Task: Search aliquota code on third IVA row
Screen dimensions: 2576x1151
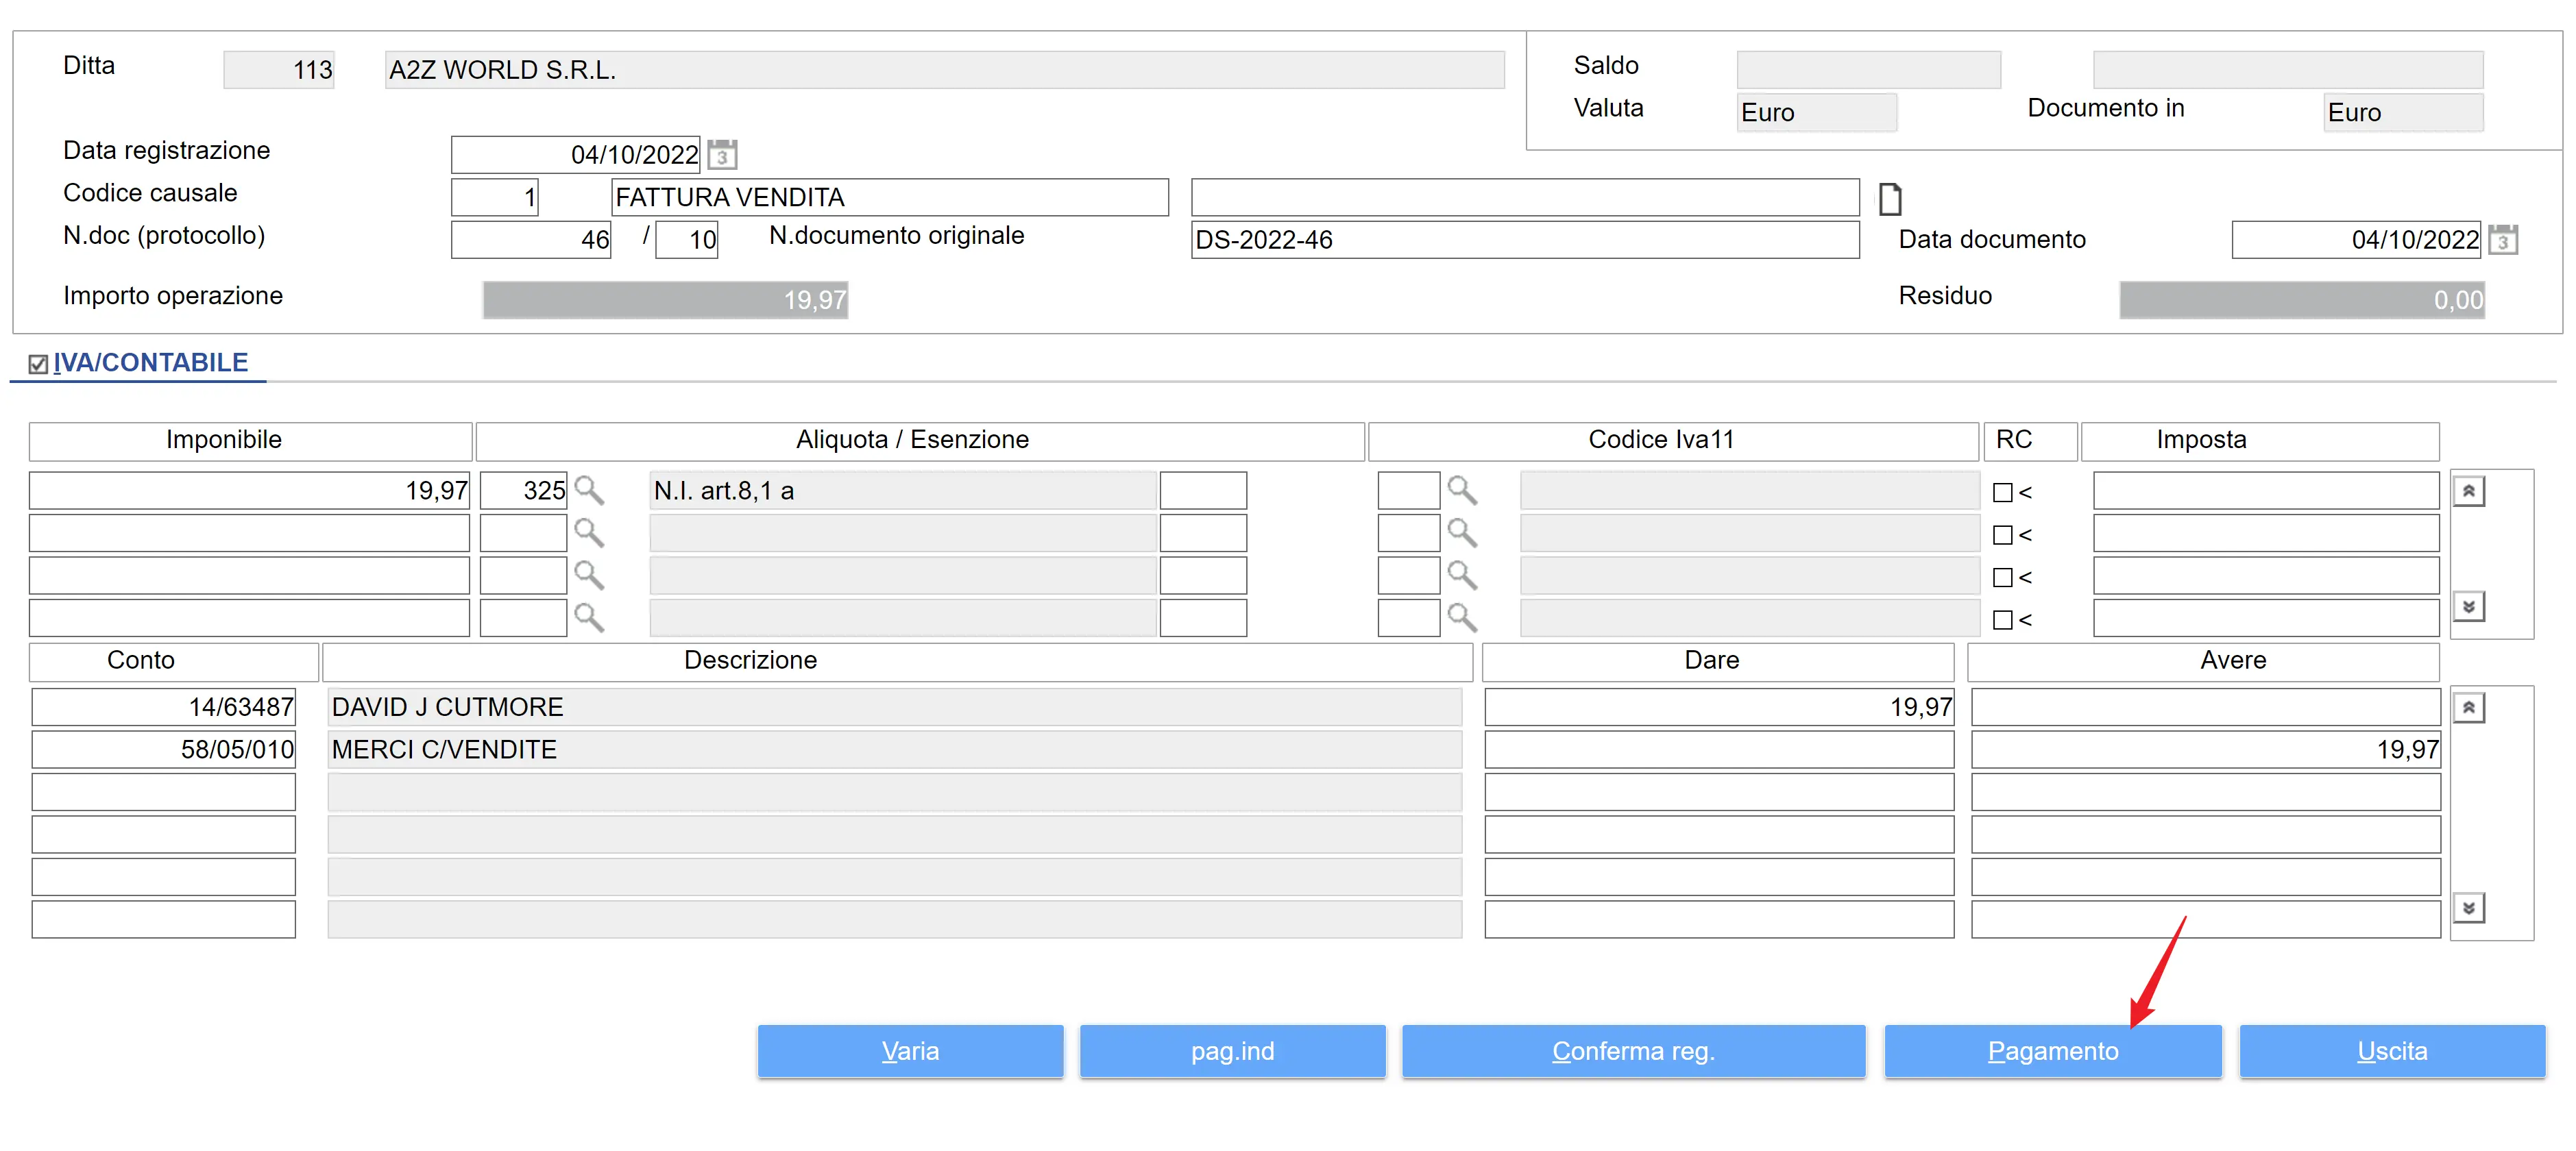Action: point(589,575)
